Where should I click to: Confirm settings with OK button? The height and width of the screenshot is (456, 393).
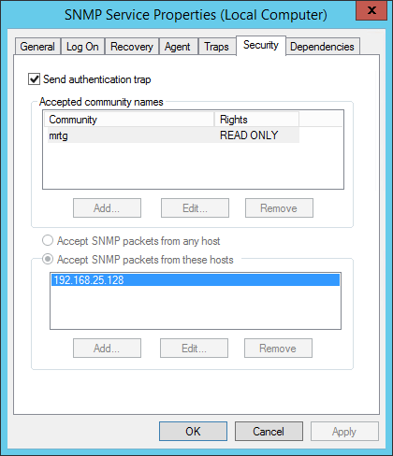point(193,431)
